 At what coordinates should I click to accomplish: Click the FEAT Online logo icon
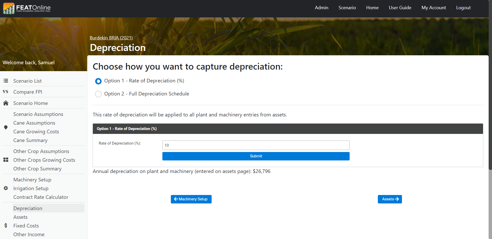(x=9, y=8)
